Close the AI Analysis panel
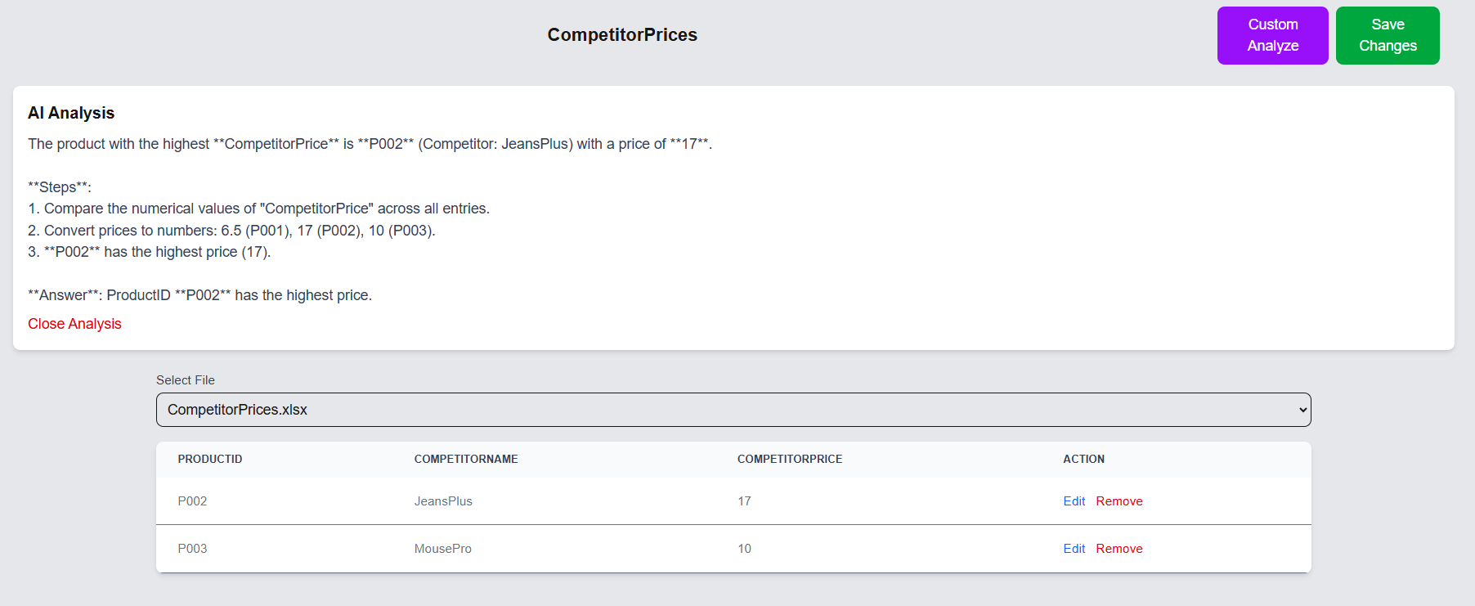 pos(74,324)
